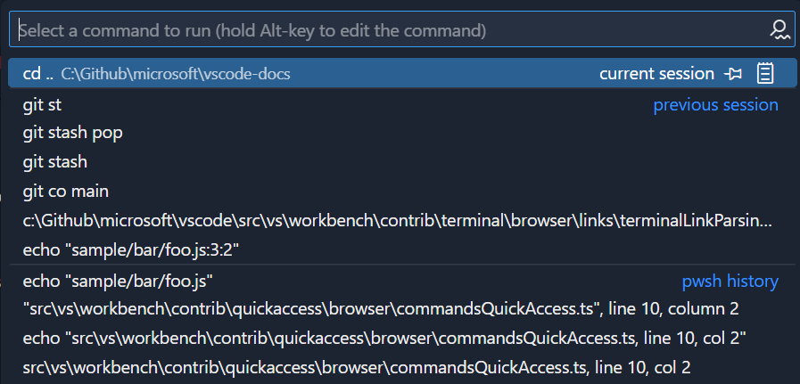Pick the last unquoted commandsQuickAccess.ts entry
This screenshot has height=384, width=800.
click(357, 367)
